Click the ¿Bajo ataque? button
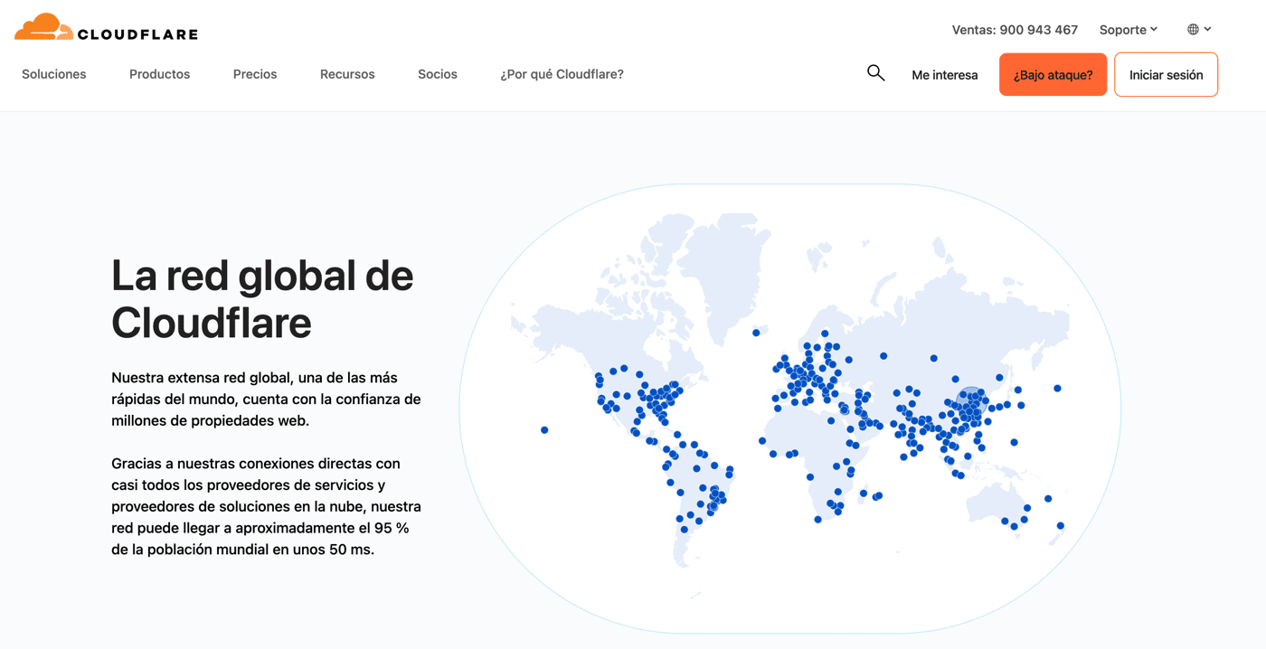The height and width of the screenshot is (649, 1266). pyautogui.click(x=1053, y=74)
